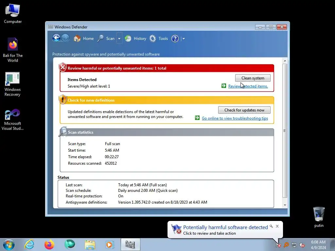Click the vertical scrollbar thumb
Image resolution: width=335 pixels, height=251 pixels.
[x=285, y=131]
